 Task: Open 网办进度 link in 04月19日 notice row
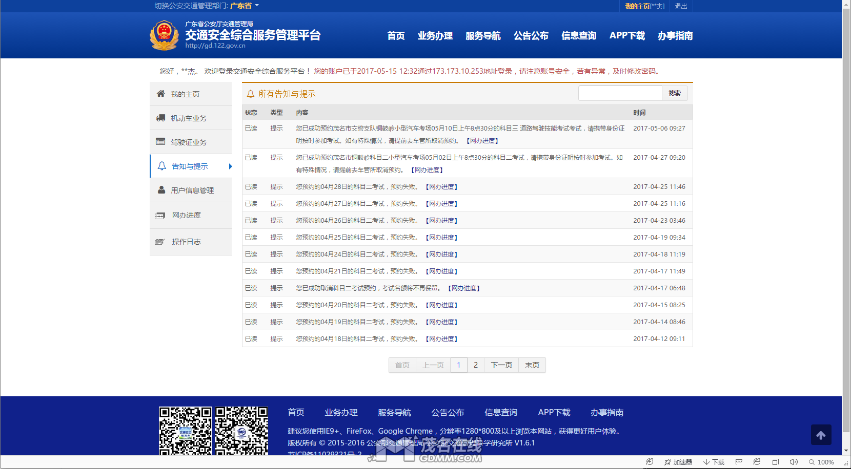click(x=441, y=322)
